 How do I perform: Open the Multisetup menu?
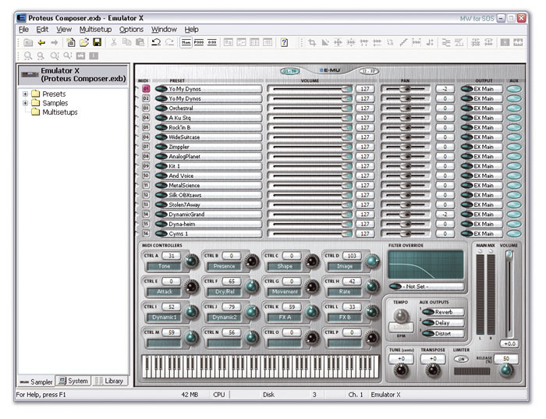(x=95, y=29)
